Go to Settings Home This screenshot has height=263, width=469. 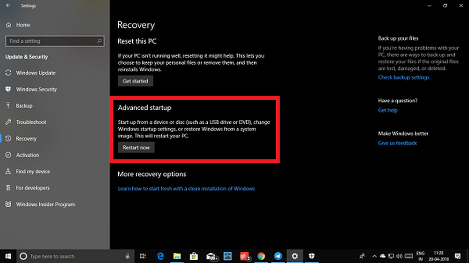point(23,25)
